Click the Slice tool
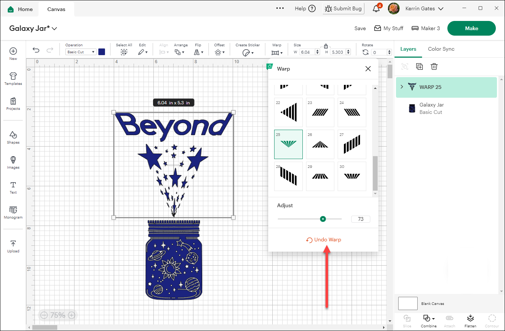Viewport: 505px width, 331px height. pos(407,320)
